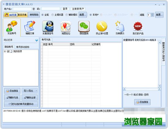Select the 帐号列表 tab

tap(46, 40)
